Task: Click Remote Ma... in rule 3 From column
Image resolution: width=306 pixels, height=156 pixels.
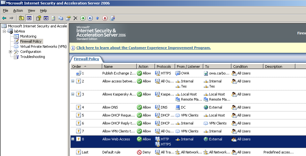Action: 191,99
